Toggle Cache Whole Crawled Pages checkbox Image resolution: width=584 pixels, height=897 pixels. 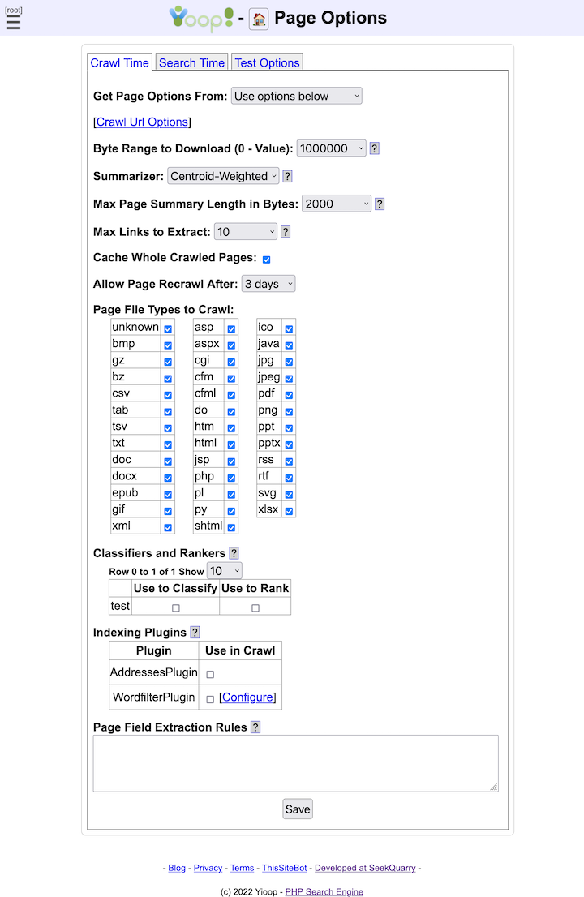(x=267, y=260)
